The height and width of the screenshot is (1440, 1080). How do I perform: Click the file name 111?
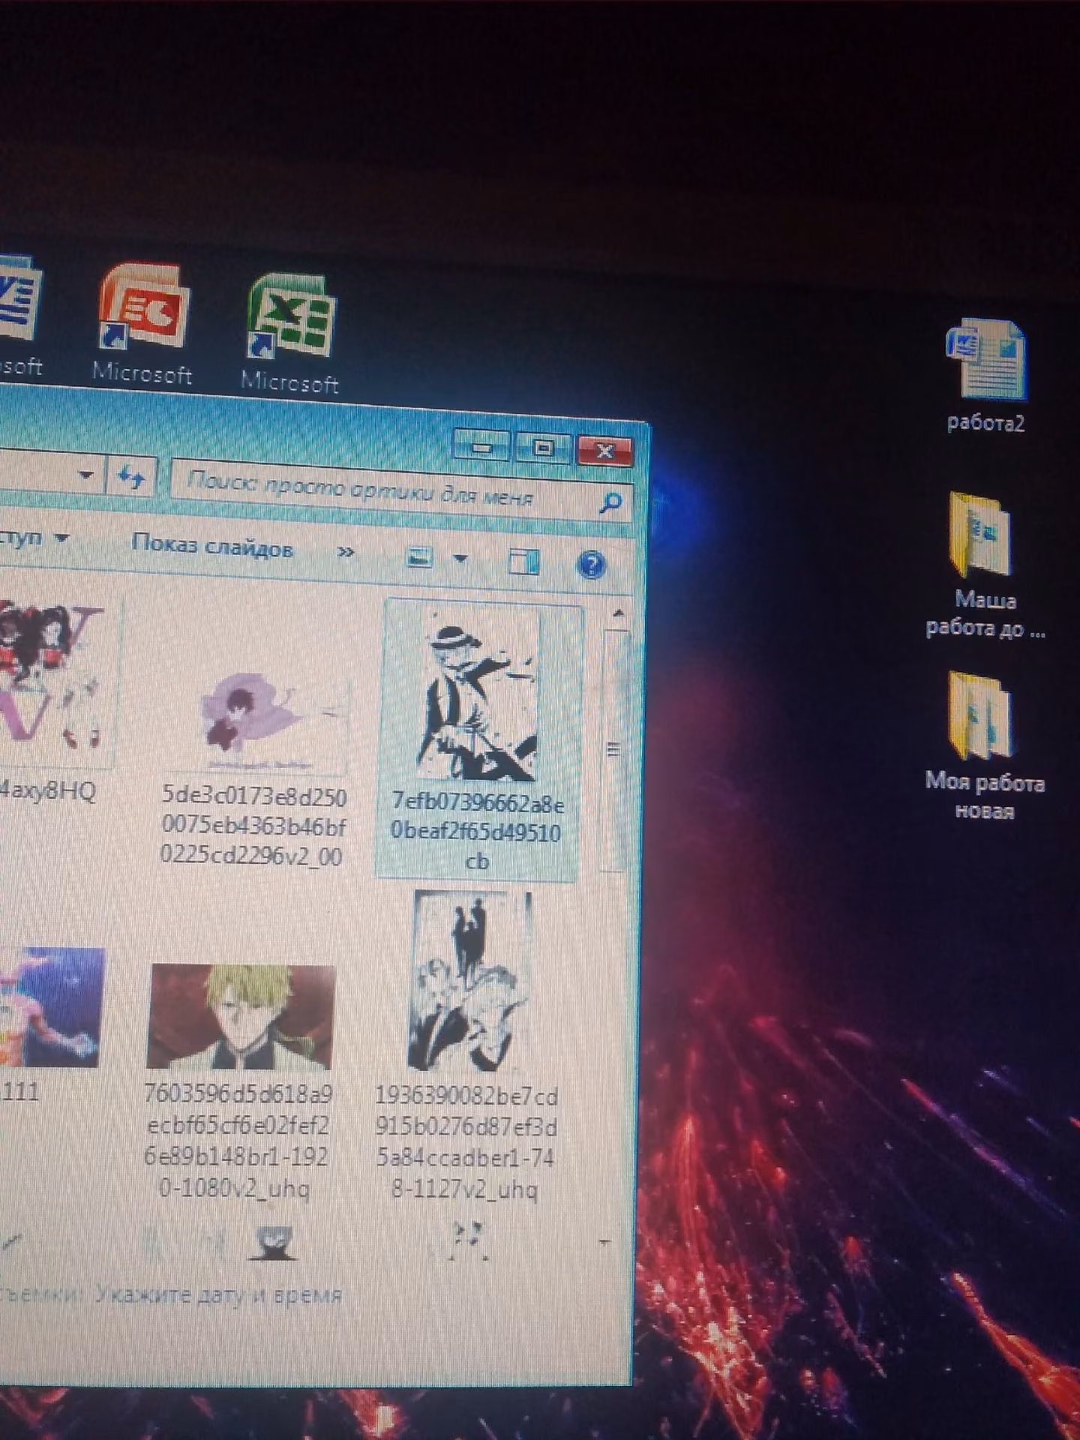[19, 1091]
